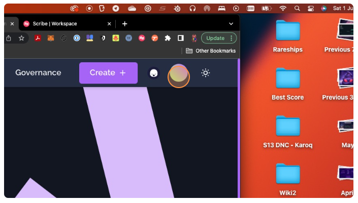Open the Extensions puzzle menu
358x203 pixels.
[x=168, y=38]
